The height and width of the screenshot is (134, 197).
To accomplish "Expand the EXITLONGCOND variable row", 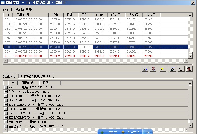I will click(6, 109).
